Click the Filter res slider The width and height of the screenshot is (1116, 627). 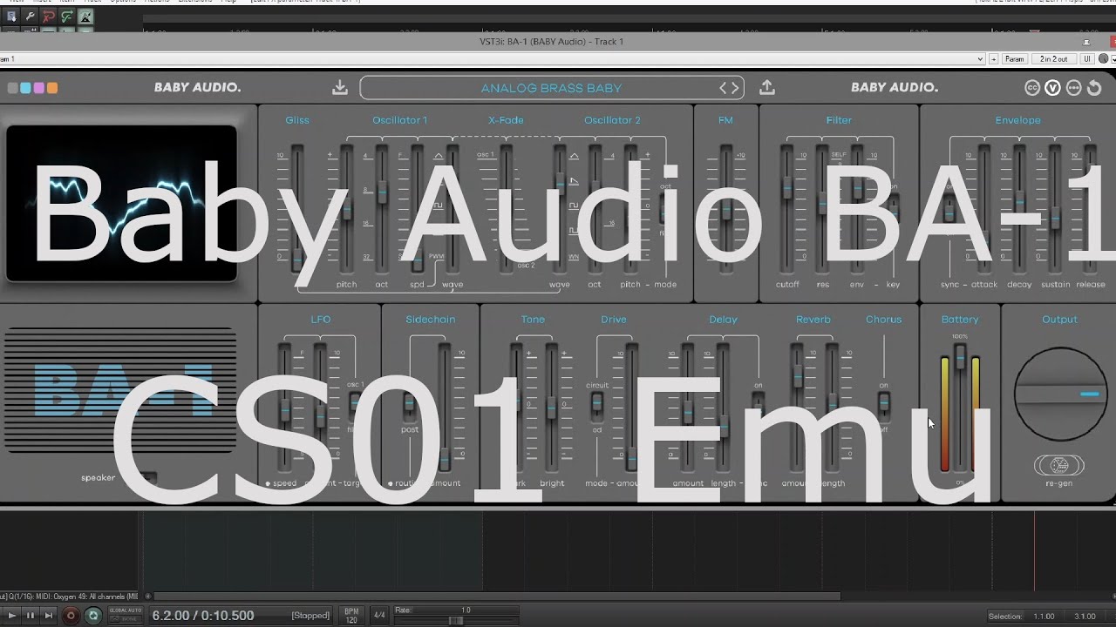822,209
